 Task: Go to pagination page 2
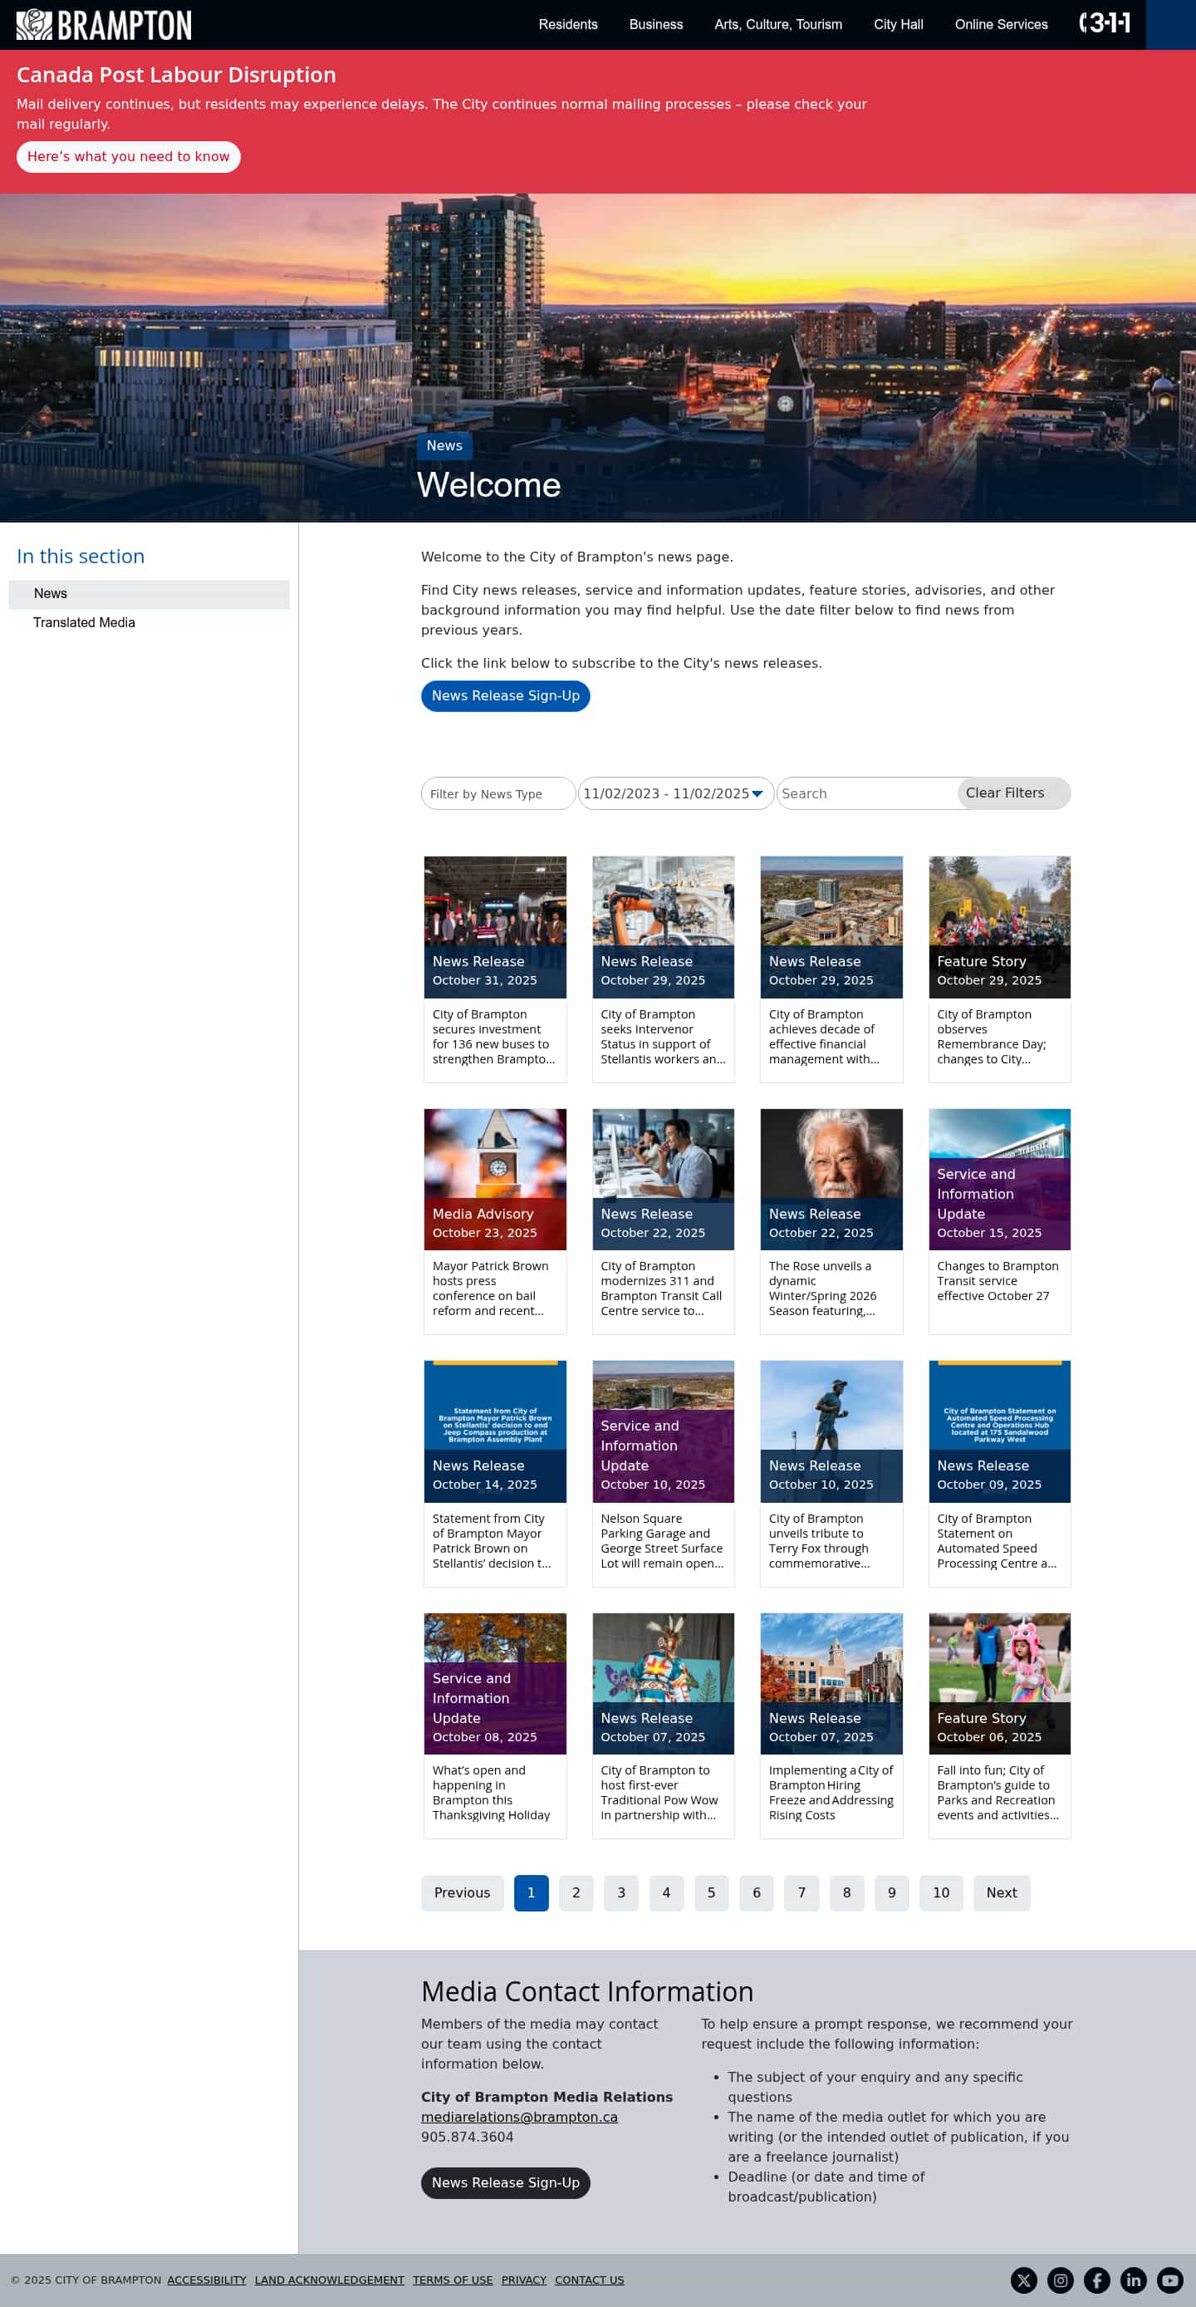pos(576,1893)
